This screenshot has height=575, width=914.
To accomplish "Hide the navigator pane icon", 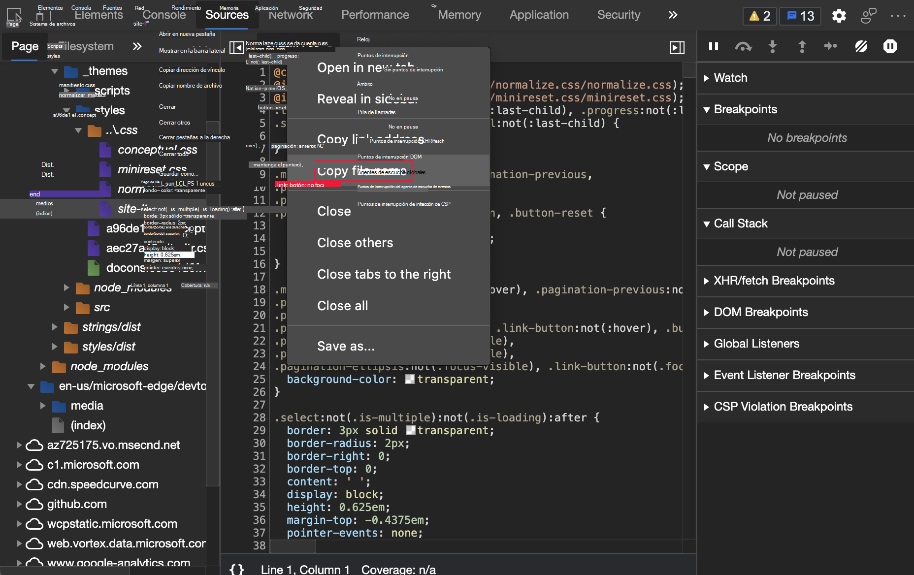I will 237,47.
